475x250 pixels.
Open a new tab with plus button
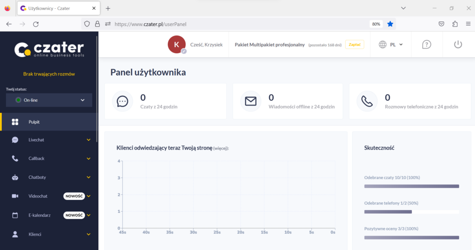pyautogui.click(x=108, y=8)
